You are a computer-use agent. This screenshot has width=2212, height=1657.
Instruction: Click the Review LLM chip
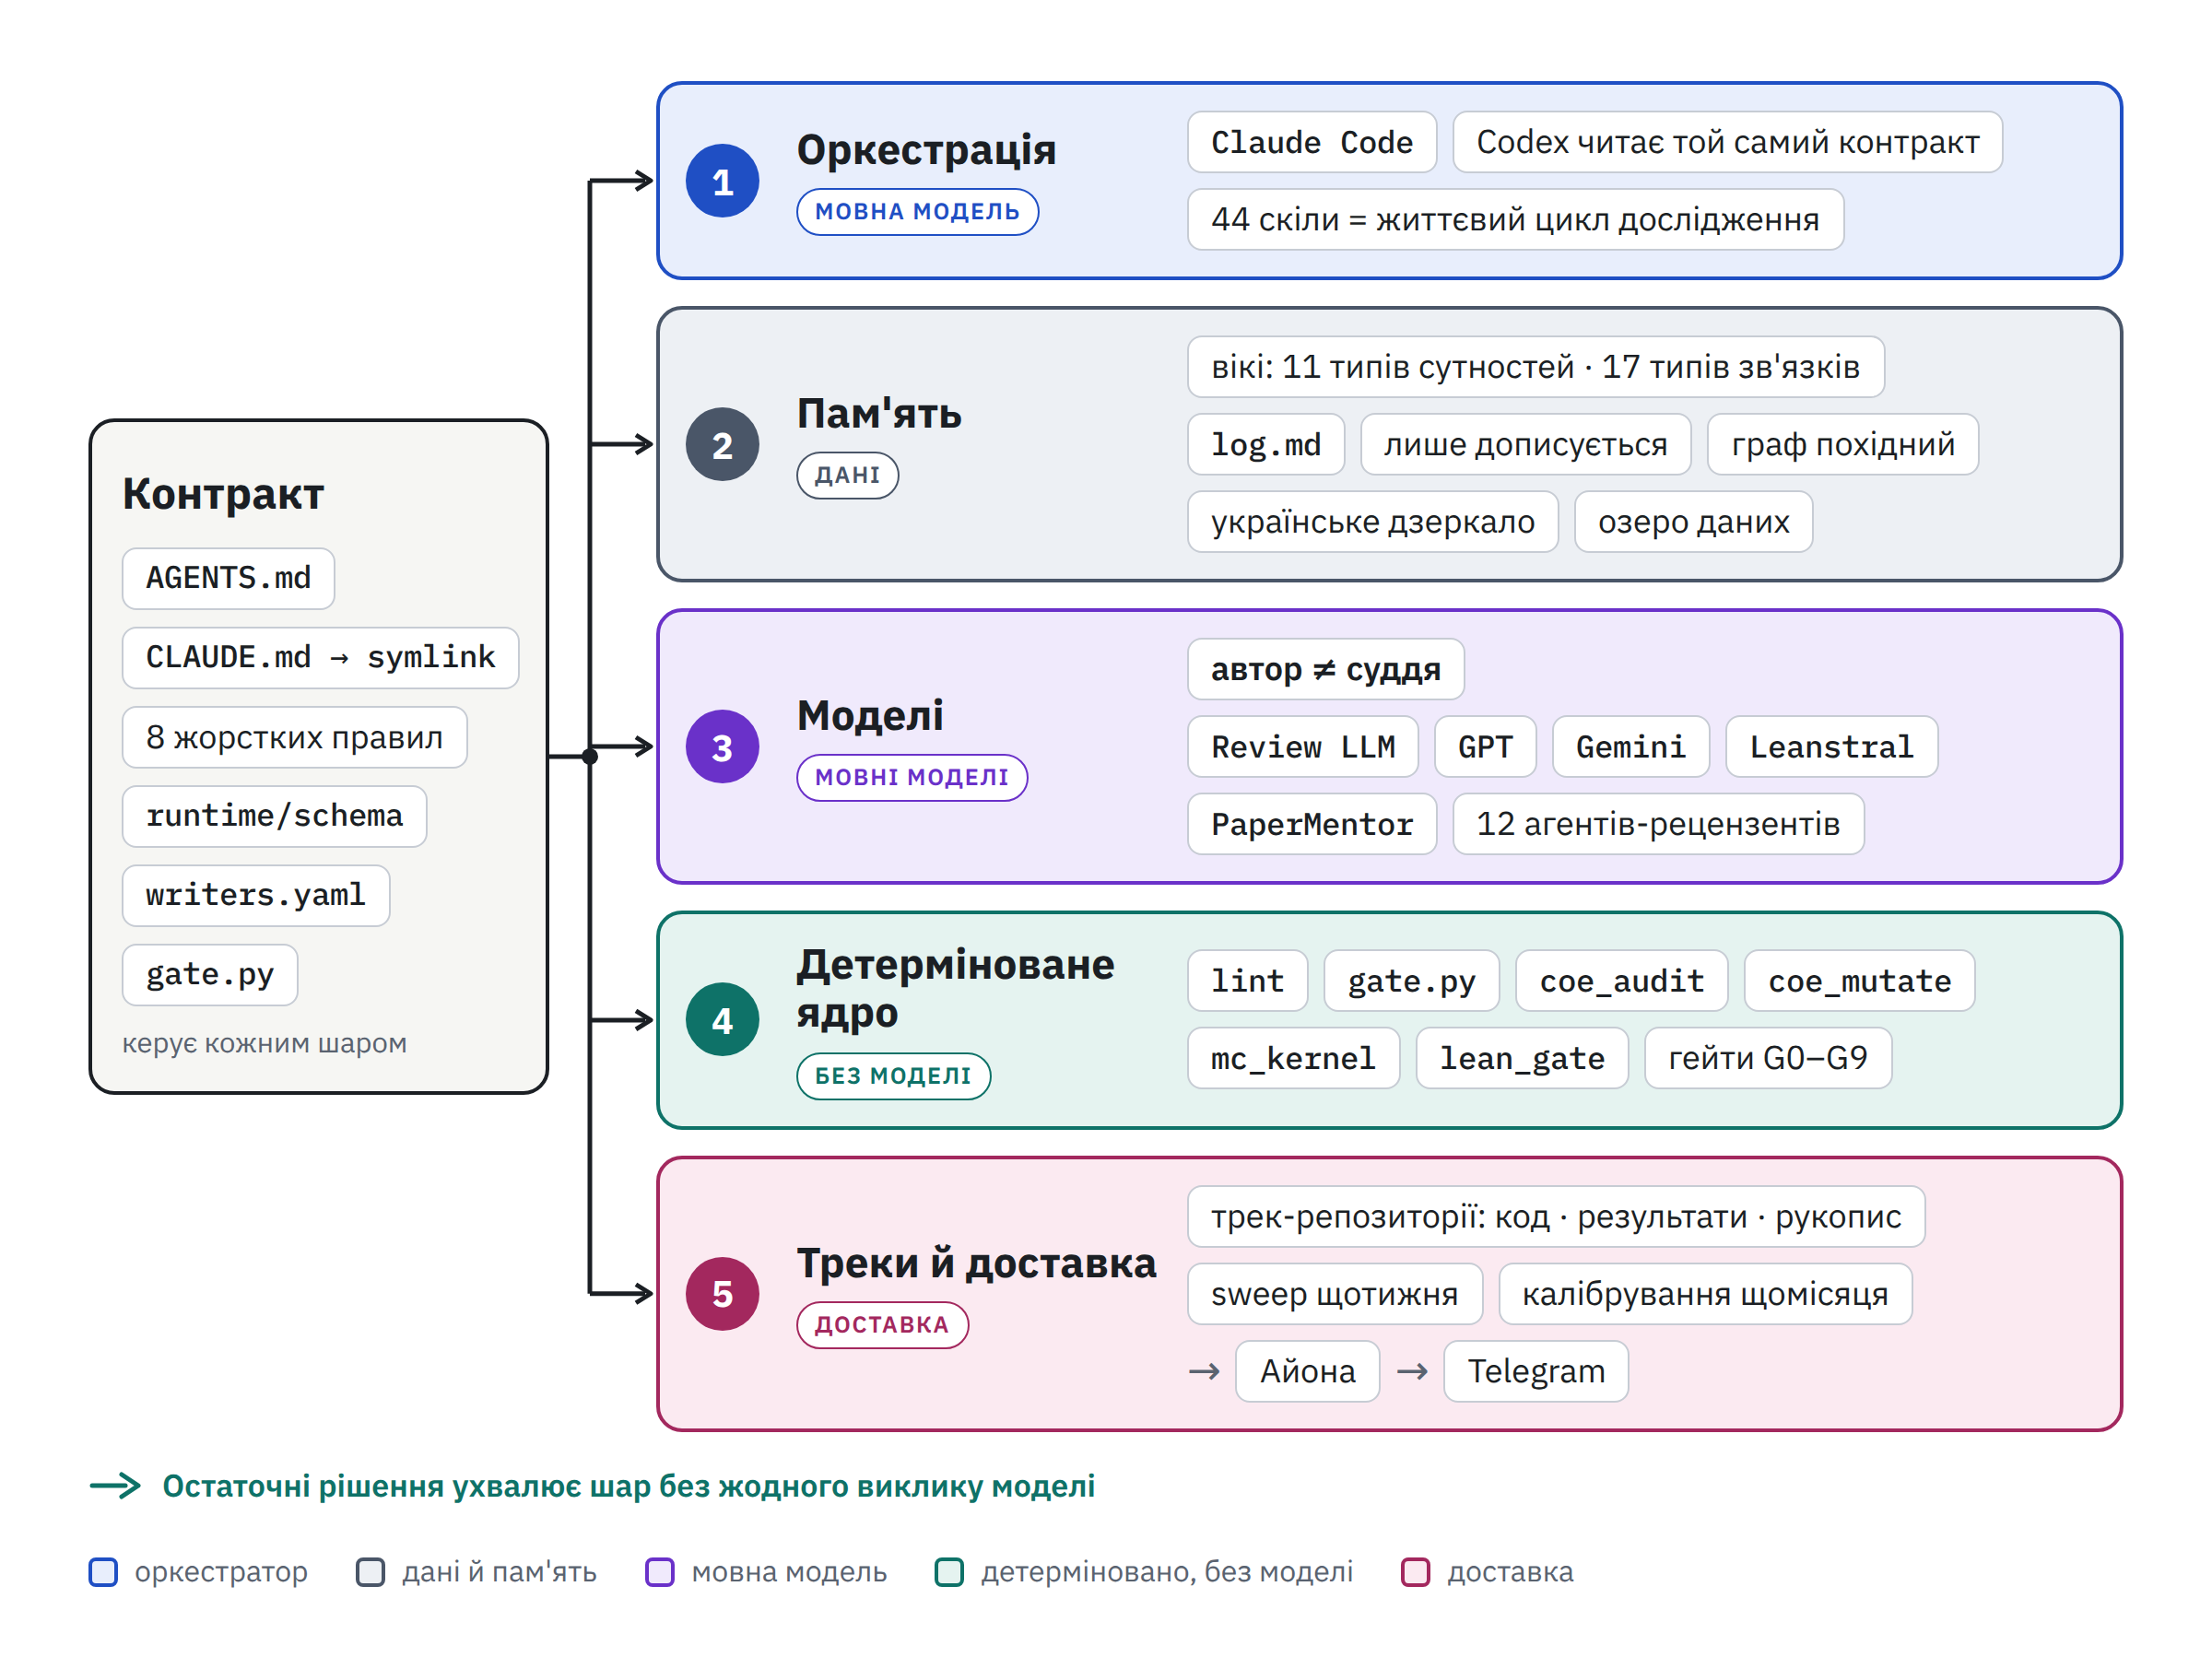click(x=1303, y=746)
